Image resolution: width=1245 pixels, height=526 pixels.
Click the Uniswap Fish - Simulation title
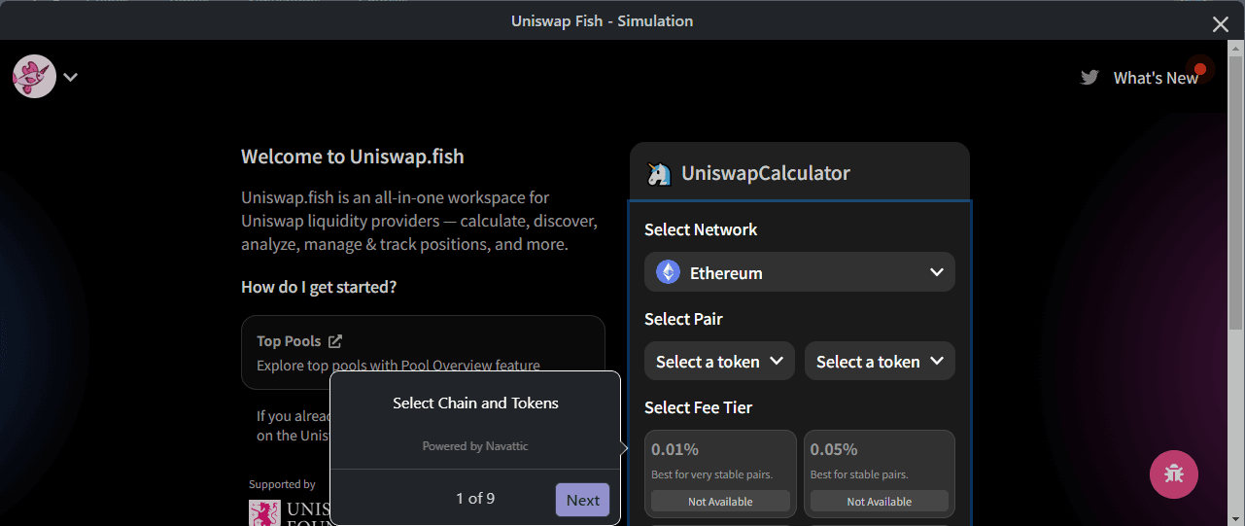pyautogui.click(x=602, y=20)
